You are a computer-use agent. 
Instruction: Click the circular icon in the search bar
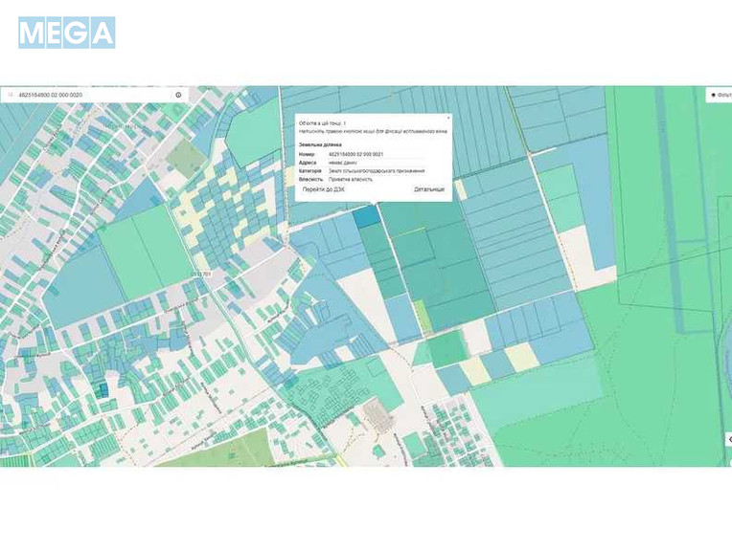click(x=178, y=95)
